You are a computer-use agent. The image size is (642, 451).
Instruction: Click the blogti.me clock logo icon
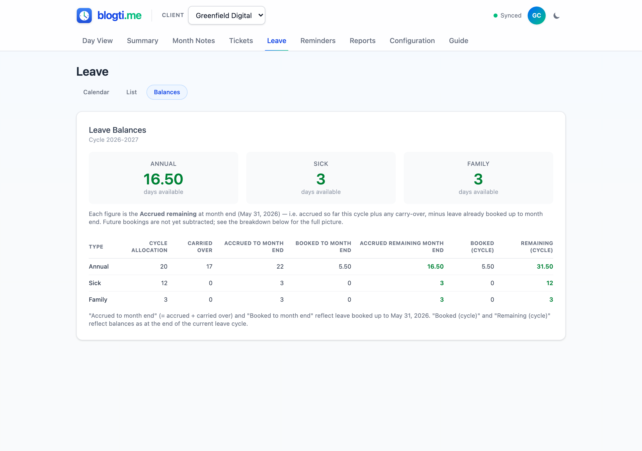(84, 15)
